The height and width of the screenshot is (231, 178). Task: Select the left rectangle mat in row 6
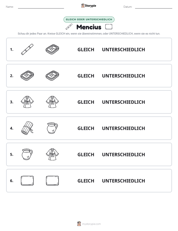27,180
